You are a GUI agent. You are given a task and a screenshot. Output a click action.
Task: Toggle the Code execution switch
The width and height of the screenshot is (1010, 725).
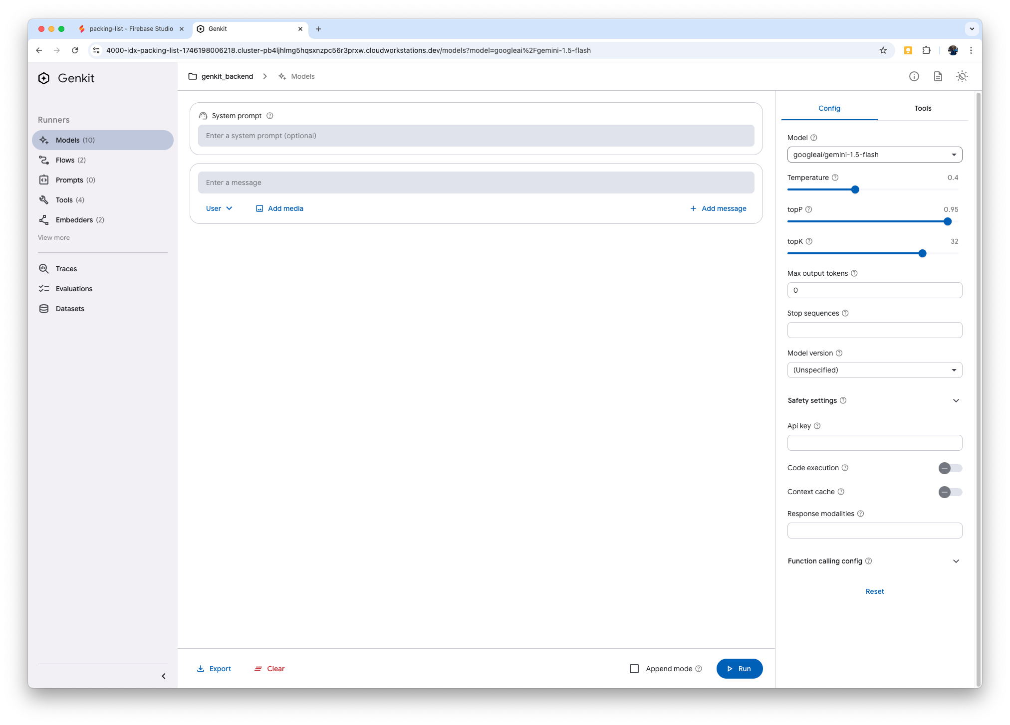tap(950, 468)
